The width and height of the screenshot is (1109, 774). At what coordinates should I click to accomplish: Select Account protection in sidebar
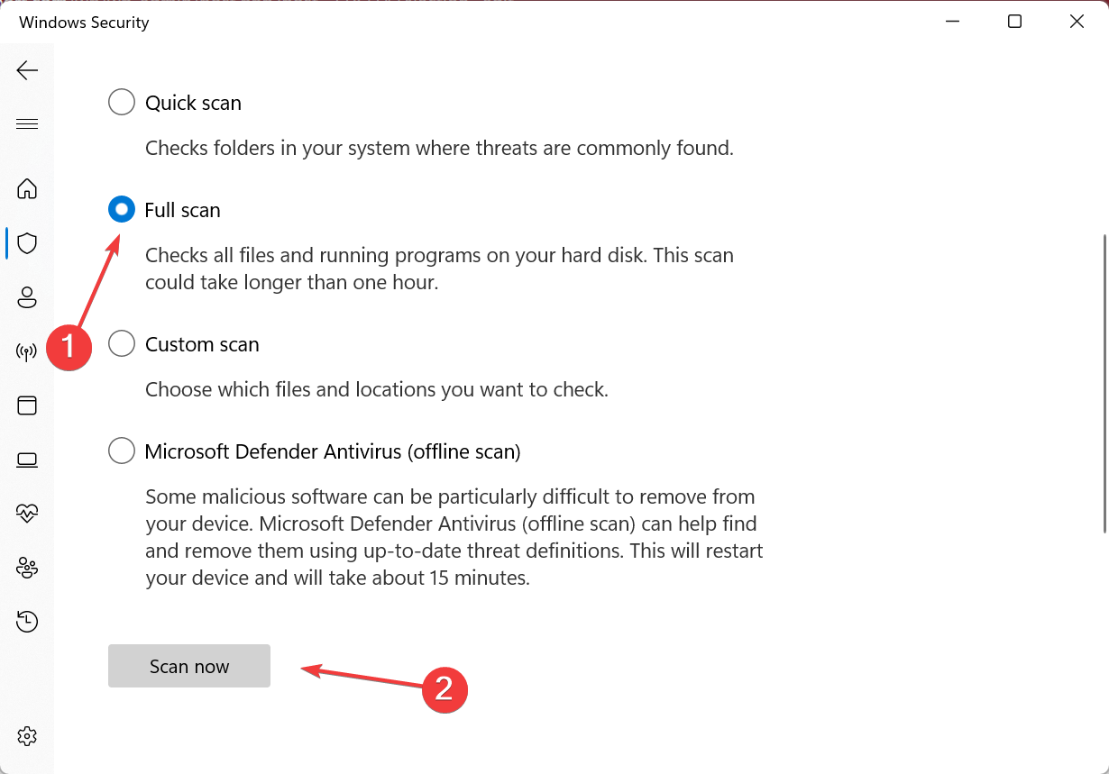[x=27, y=297]
